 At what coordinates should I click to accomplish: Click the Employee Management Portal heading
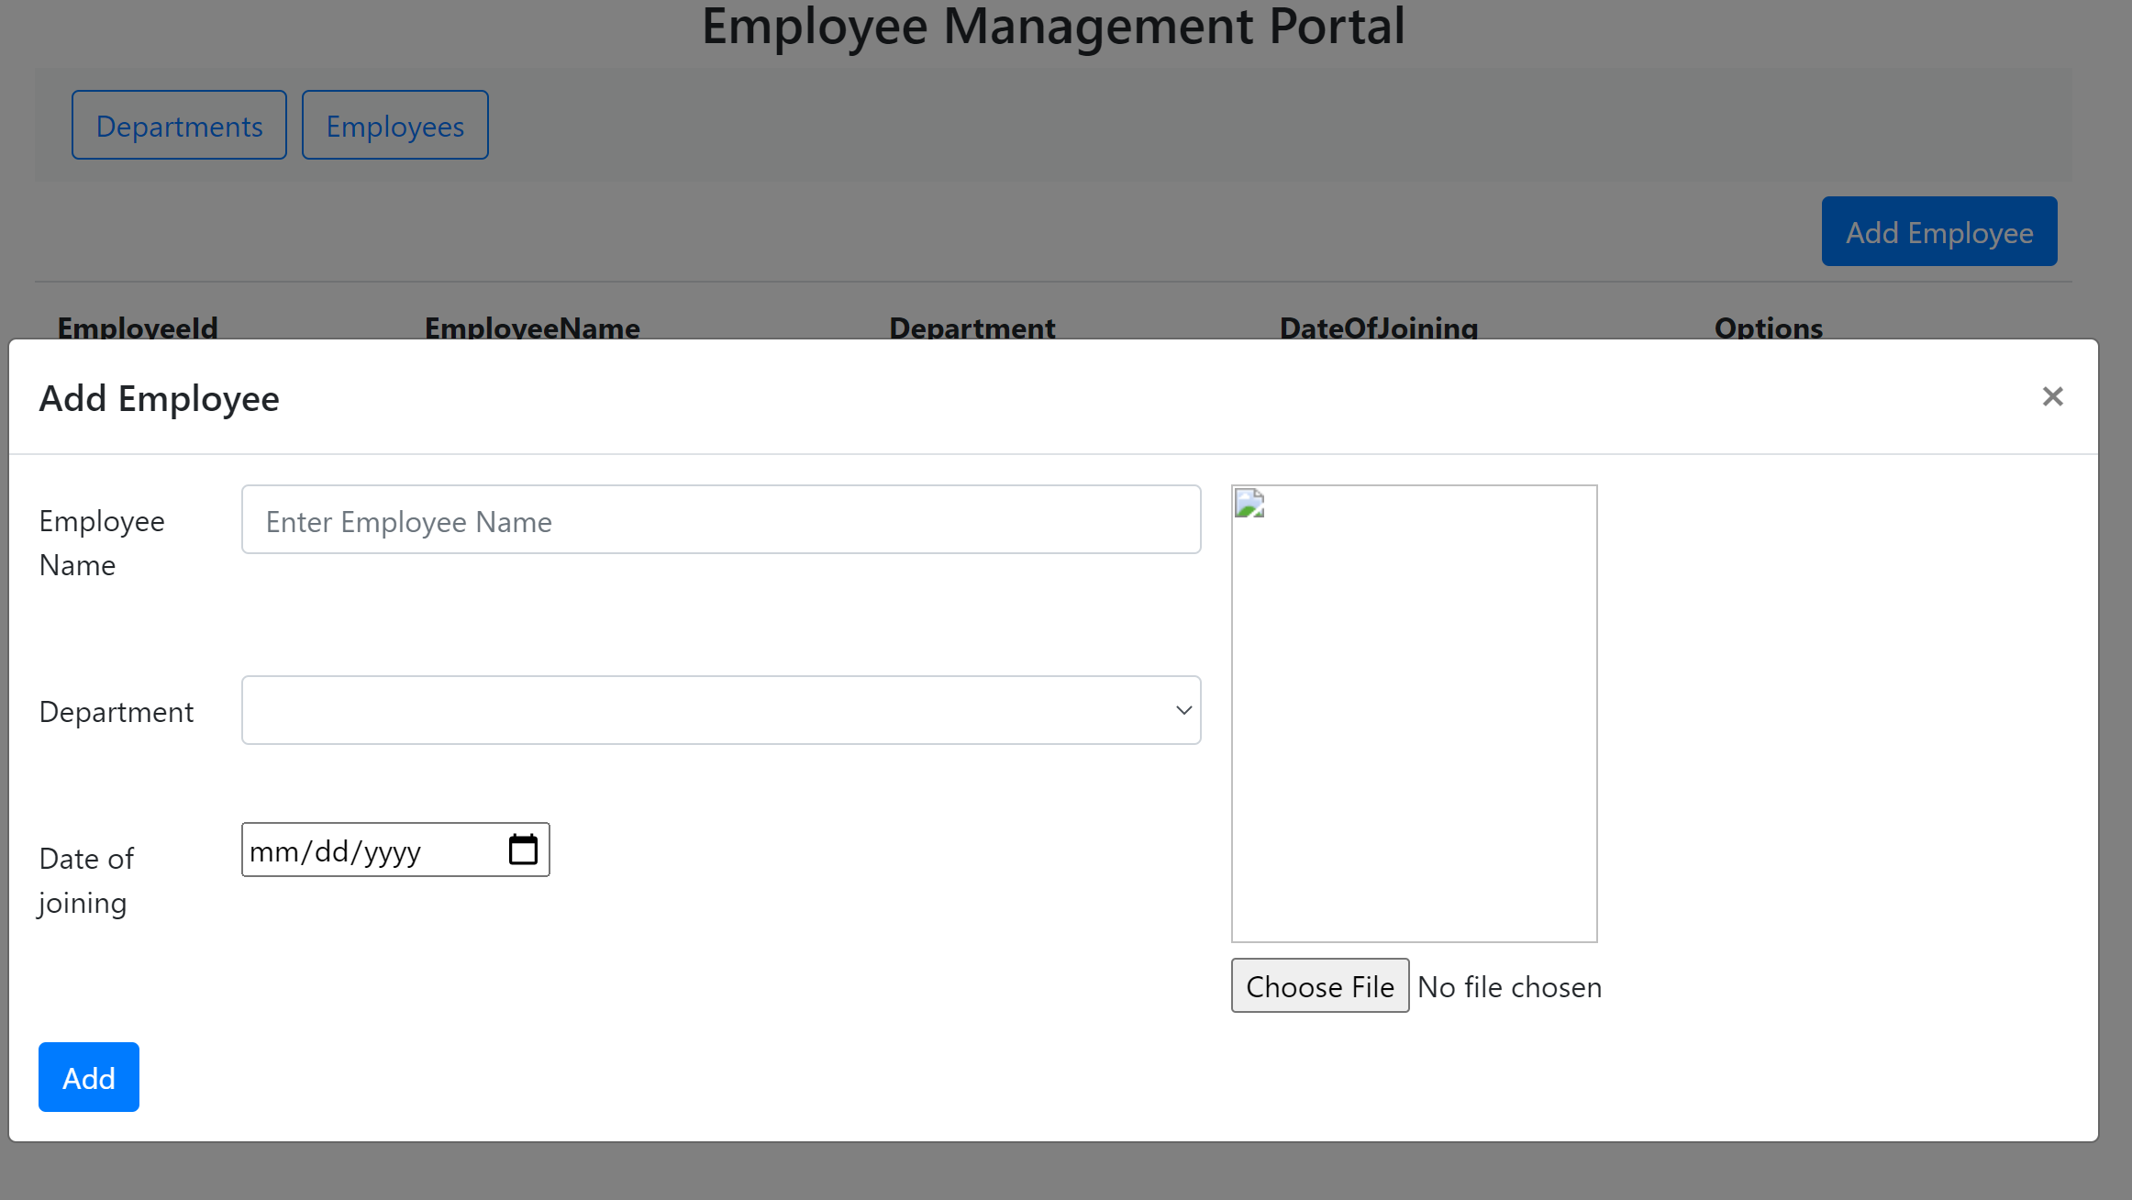(1053, 26)
